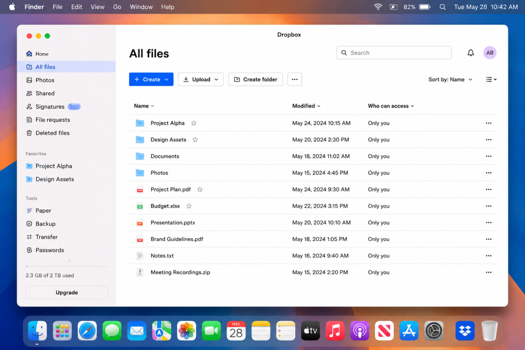The height and width of the screenshot is (350, 525).
Task: Click the Budget.xlsx spreadsheet file icon
Action: click(x=140, y=207)
